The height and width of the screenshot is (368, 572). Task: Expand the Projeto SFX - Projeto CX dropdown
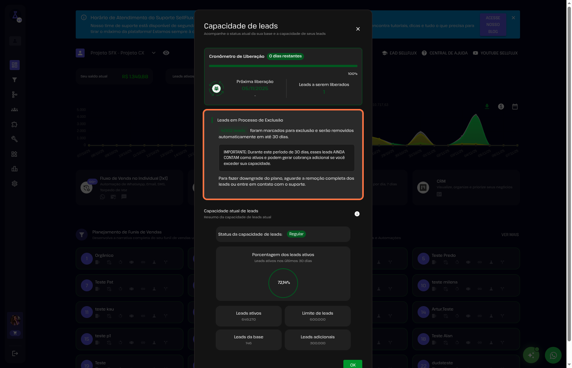tap(154, 53)
